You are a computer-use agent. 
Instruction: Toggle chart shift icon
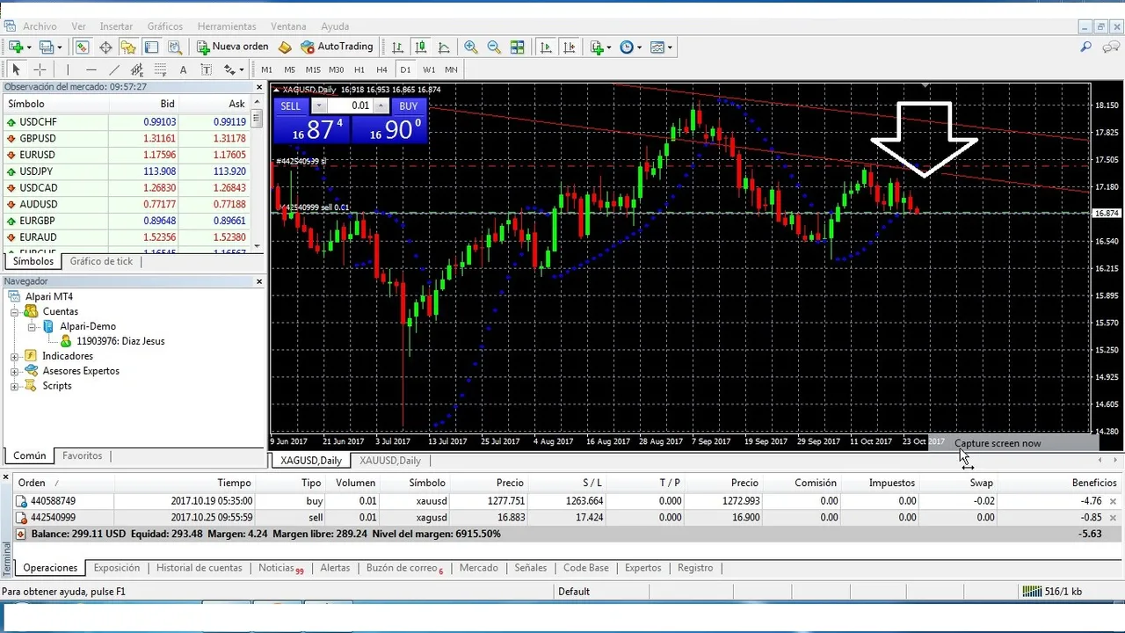coord(570,47)
